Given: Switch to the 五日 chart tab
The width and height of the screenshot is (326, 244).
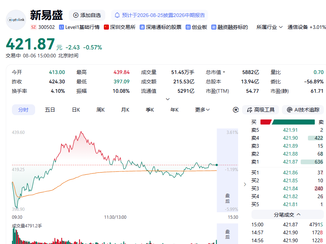Looking at the screenshot, I should (50, 110).
